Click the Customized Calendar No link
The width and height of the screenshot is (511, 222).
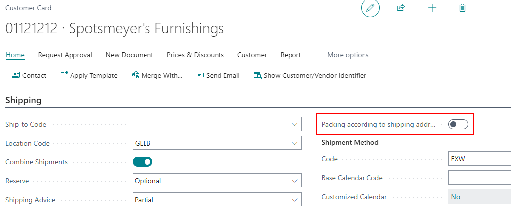[455, 197]
